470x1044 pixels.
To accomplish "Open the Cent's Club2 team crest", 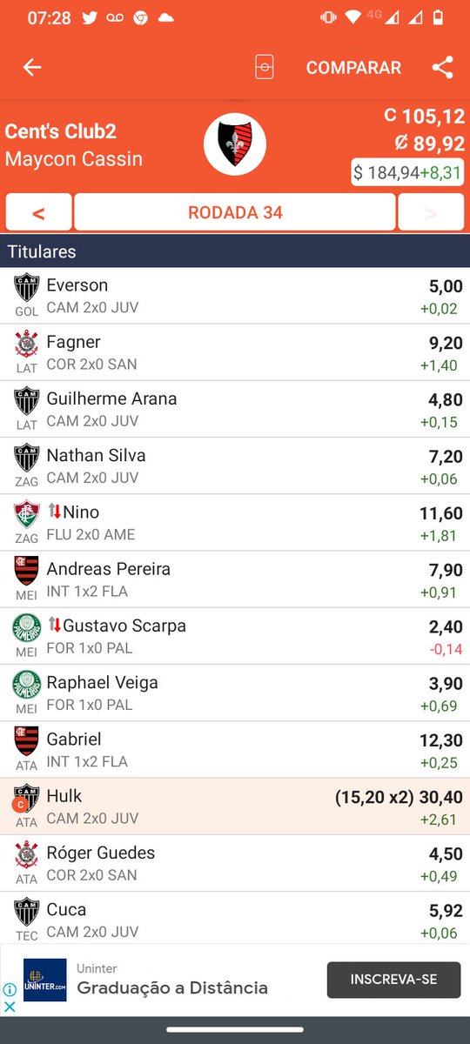I will [235, 144].
